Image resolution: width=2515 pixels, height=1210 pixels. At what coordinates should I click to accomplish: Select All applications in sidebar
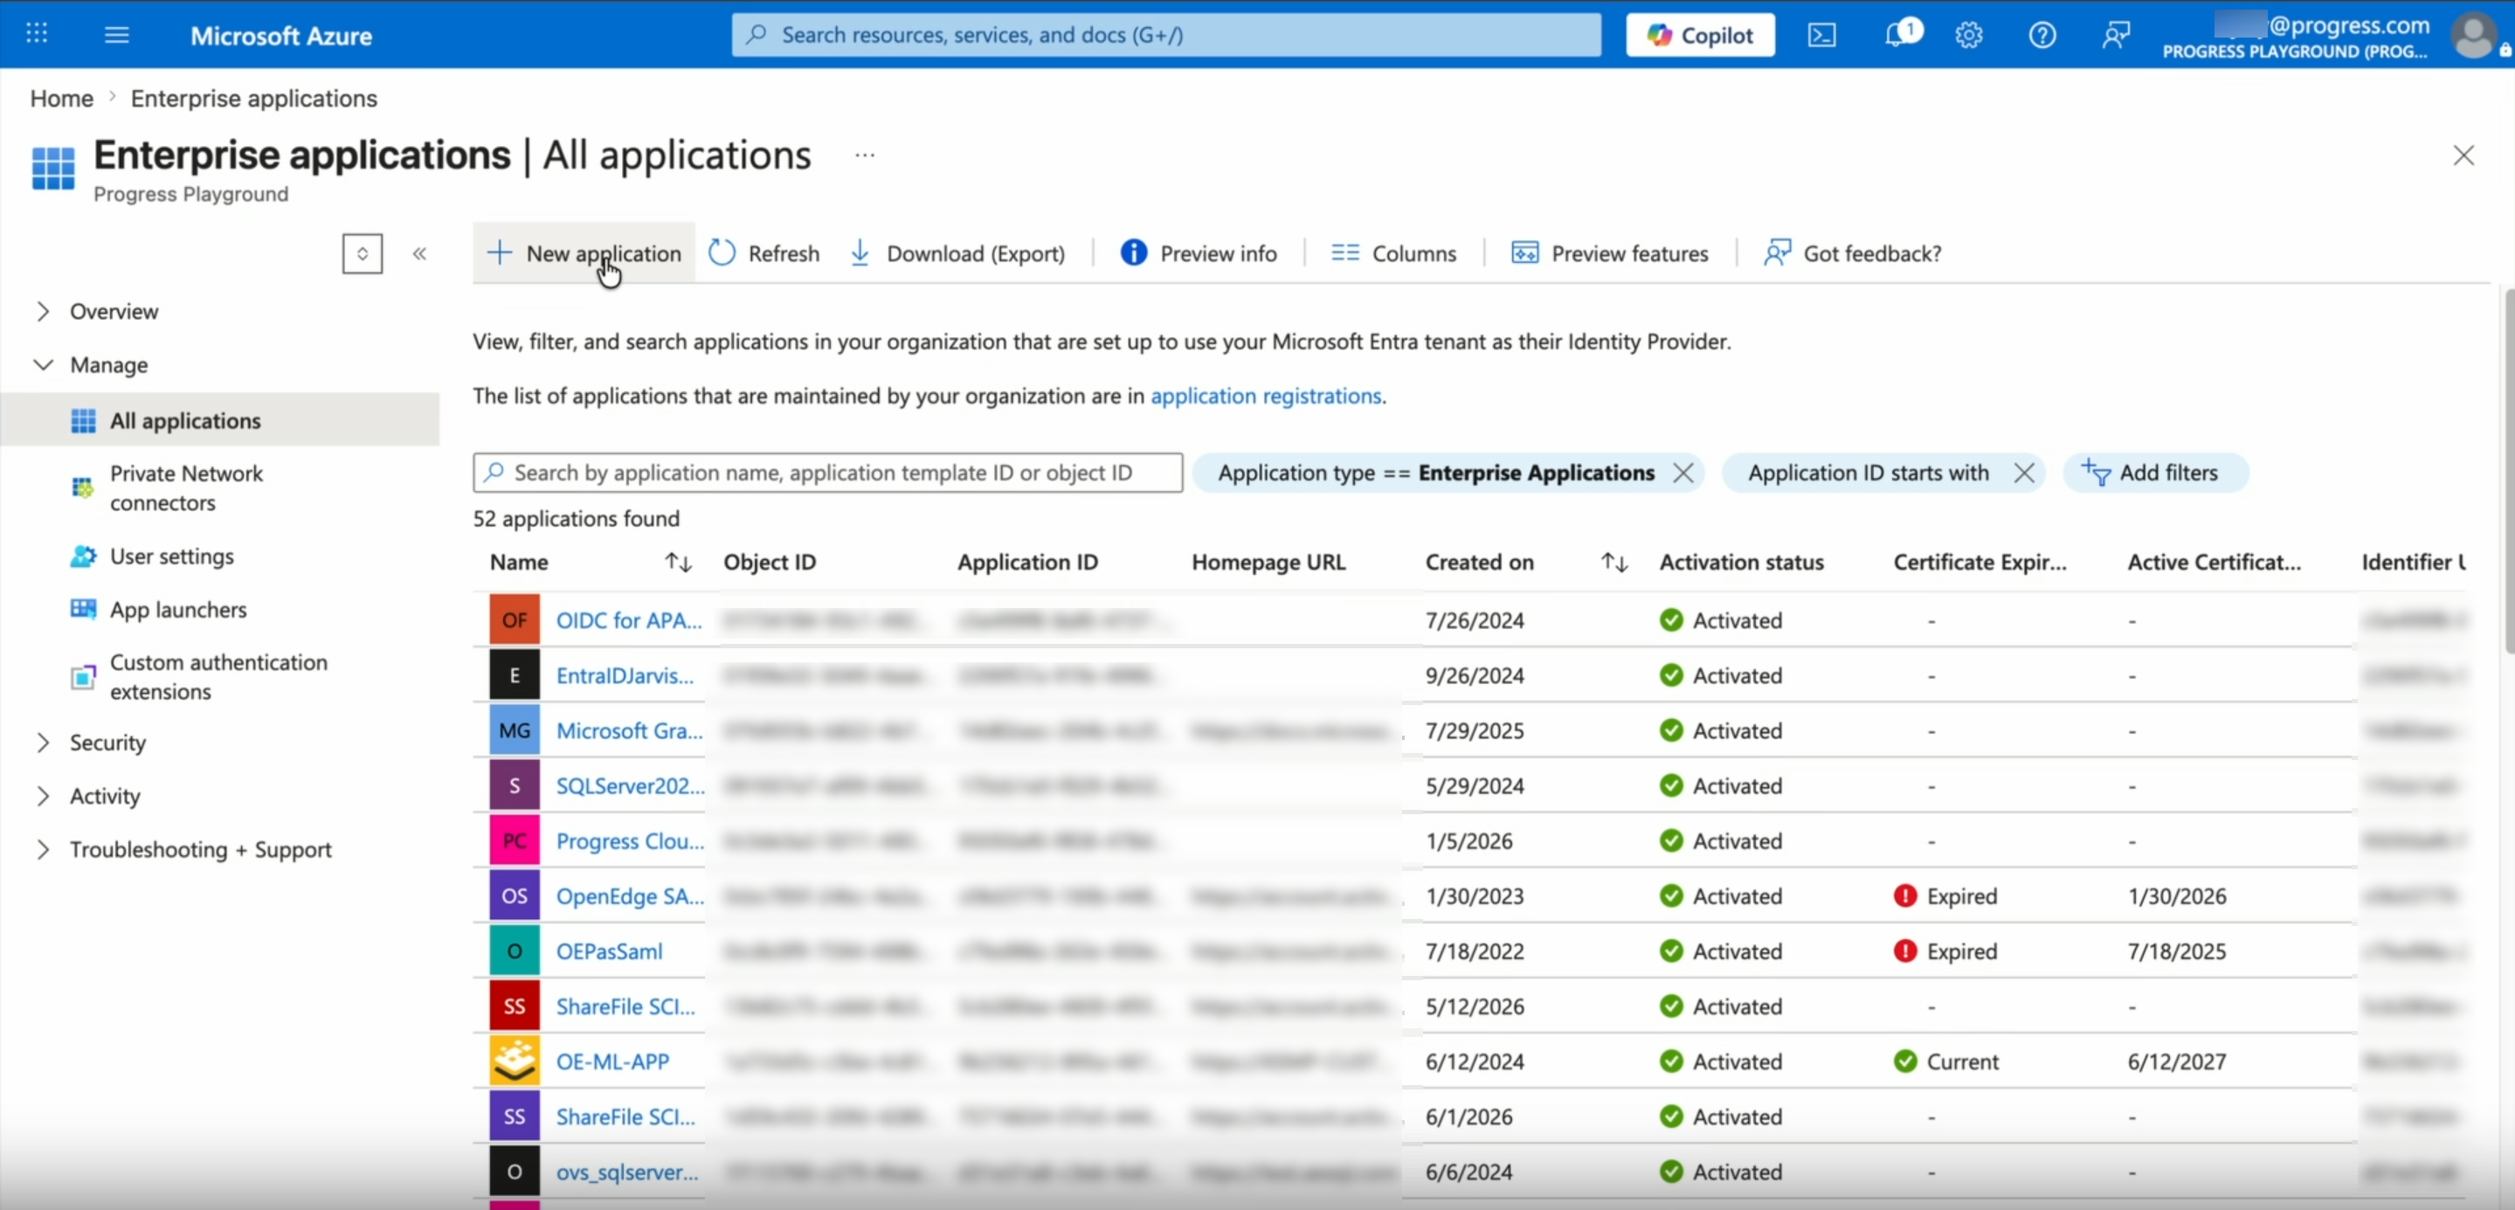pos(219,420)
